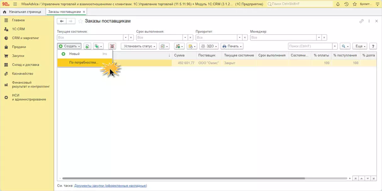Close the Заказы поставщикам tab
The height and width of the screenshot is (191, 382).
84,12
